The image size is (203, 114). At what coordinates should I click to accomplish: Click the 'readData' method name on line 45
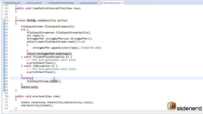click(43, 20)
